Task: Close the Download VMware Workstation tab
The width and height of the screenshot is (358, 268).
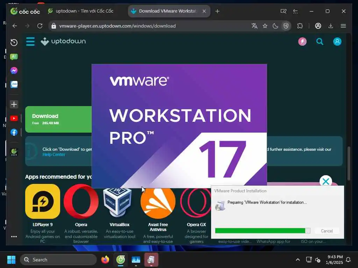Action: [204, 11]
